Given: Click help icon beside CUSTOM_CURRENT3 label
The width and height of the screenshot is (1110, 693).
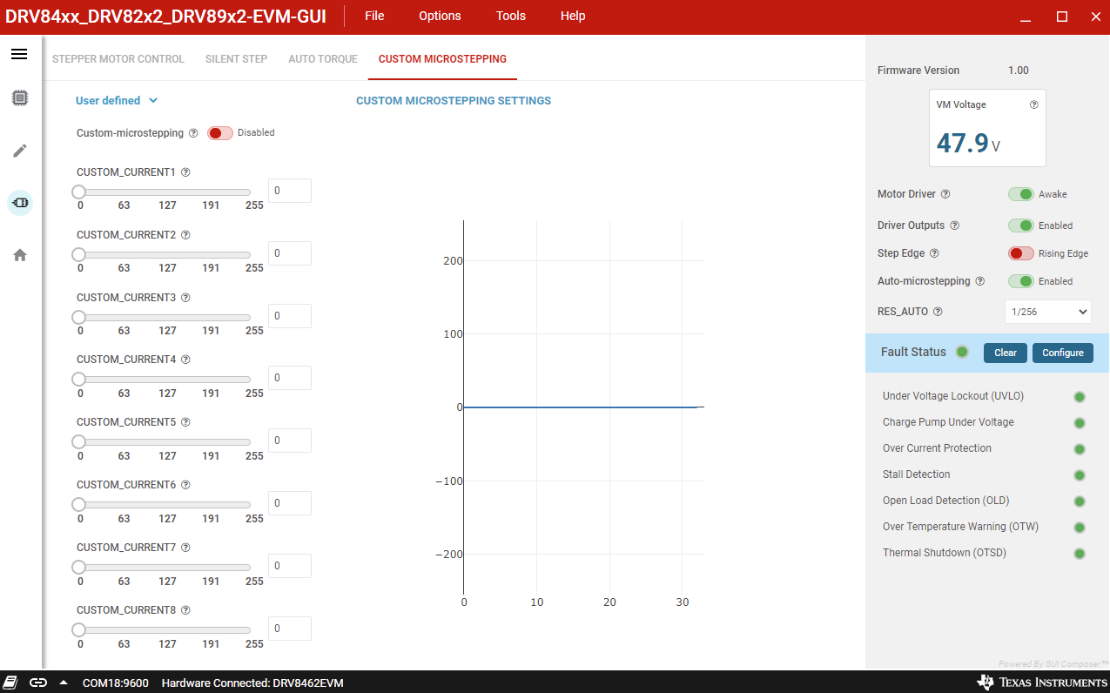Looking at the screenshot, I should [185, 298].
